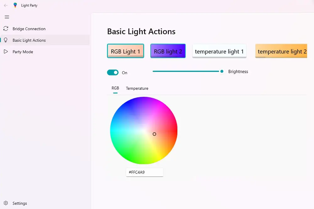
Task: Click the Brightness slider handle icon
Action: click(222, 71)
